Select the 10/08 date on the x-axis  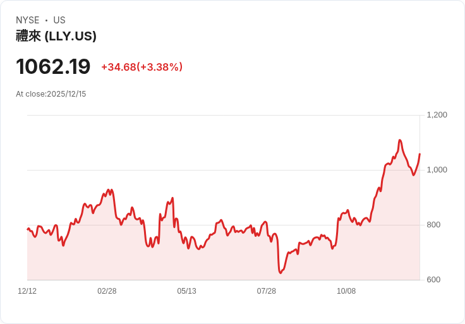[x=346, y=291]
